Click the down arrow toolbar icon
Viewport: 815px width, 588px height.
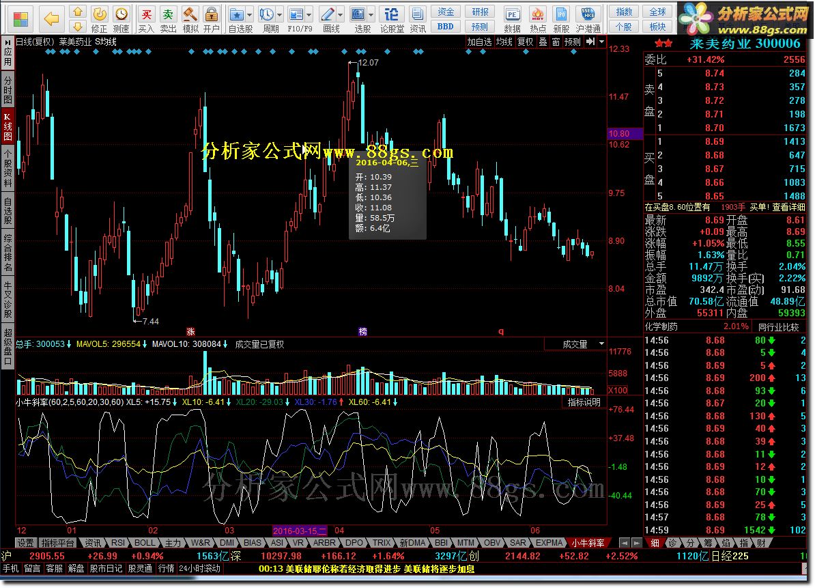click(x=77, y=27)
